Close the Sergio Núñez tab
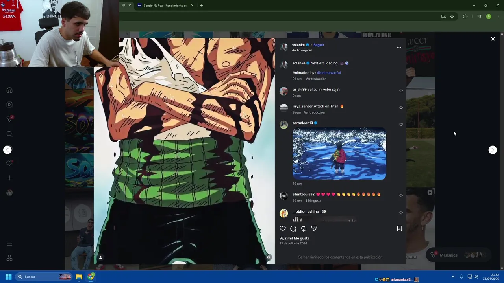 (x=192, y=6)
